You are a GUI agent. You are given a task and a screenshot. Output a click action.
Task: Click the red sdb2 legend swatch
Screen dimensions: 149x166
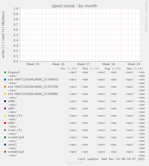pyautogui.click(x=5, y=123)
